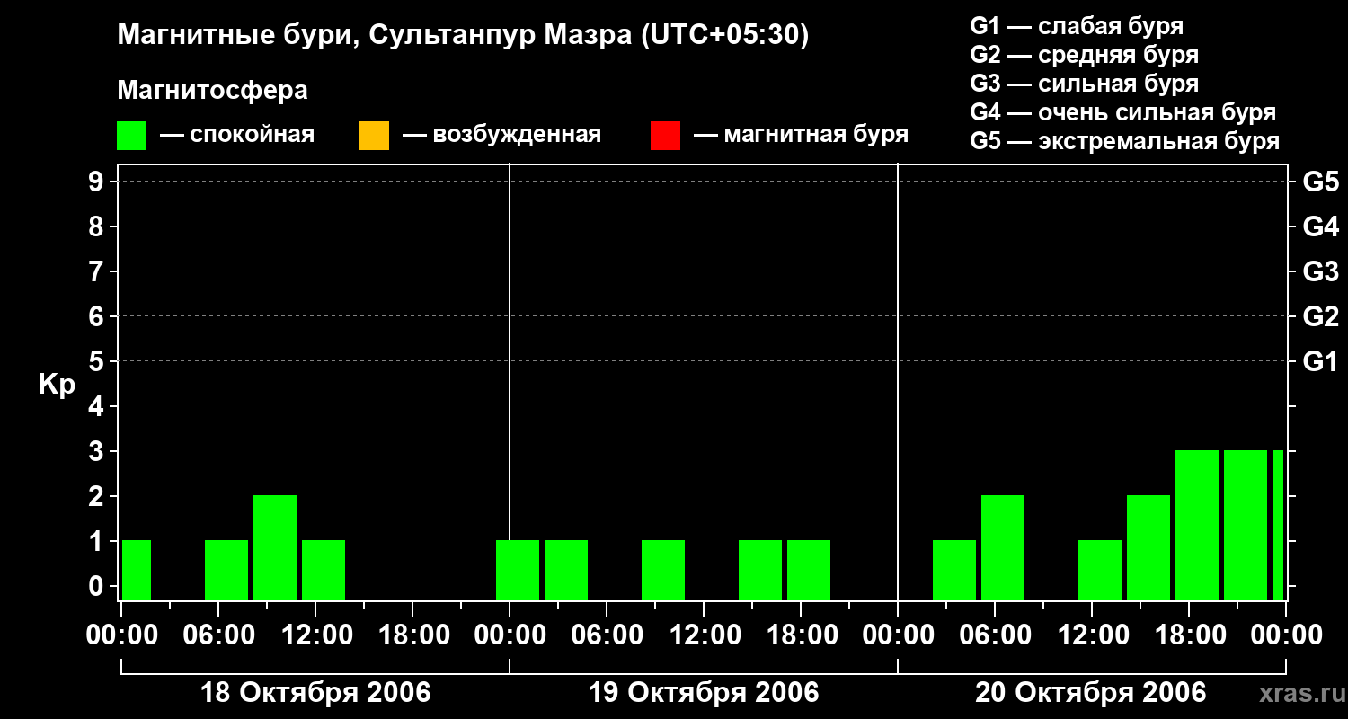The height and width of the screenshot is (719, 1348).
Task: Click the '19 Октября 2006' date label
Action: coord(704,693)
